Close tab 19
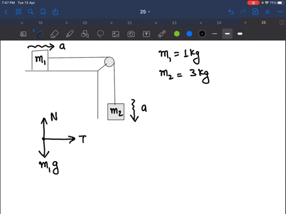Screen dimensions: 286x214 [x=22, y=23]
